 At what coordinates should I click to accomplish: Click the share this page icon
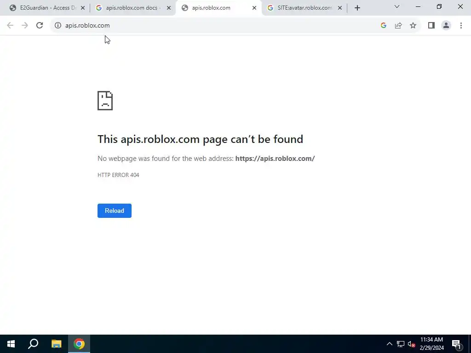[398, 26]
